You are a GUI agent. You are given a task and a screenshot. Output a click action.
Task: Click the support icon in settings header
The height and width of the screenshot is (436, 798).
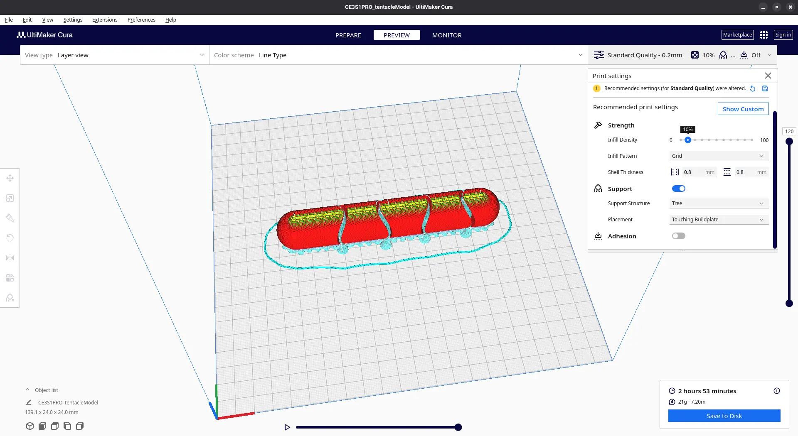723,55
